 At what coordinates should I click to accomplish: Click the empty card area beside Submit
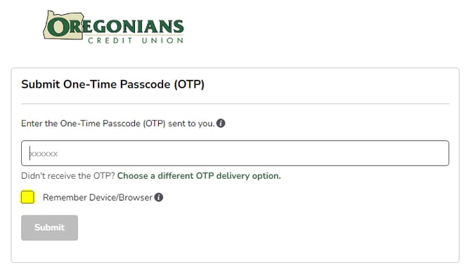pyautogui.click(x=264, y=227)
